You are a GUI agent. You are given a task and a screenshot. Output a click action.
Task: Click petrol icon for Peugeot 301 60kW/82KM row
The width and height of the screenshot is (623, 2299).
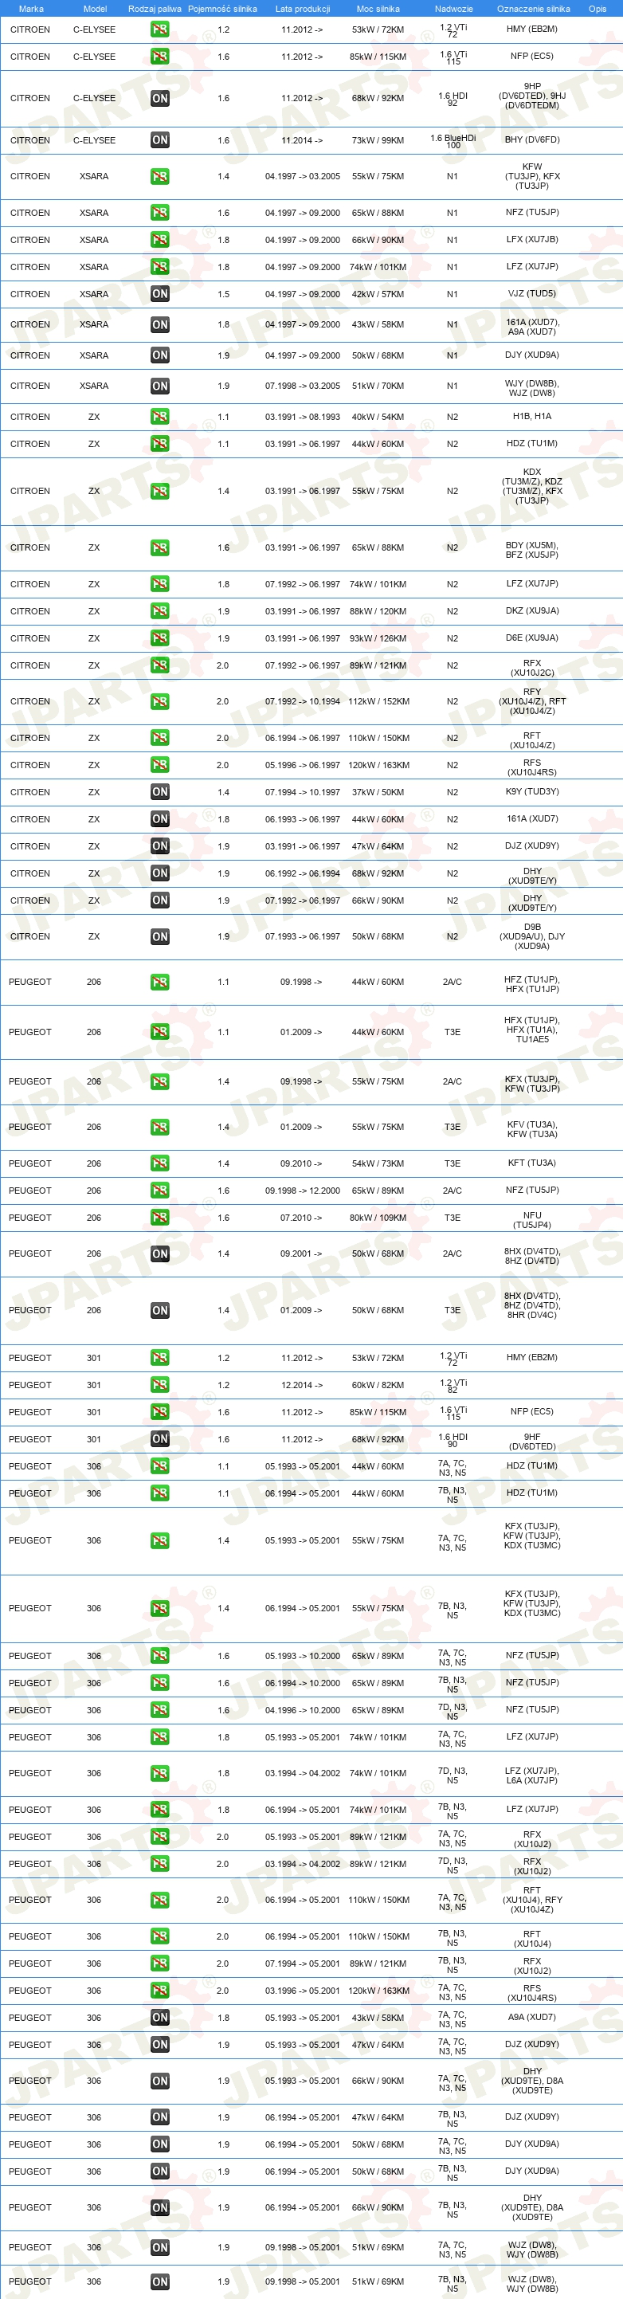coord(160,1385)
